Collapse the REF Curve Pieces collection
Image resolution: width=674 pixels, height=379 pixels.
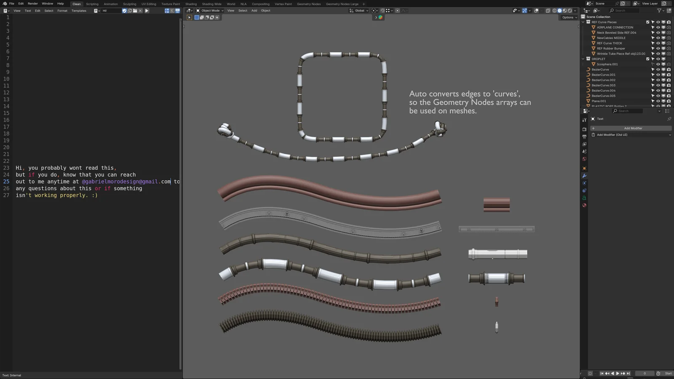pyautogui.click(x=583, y=22)
